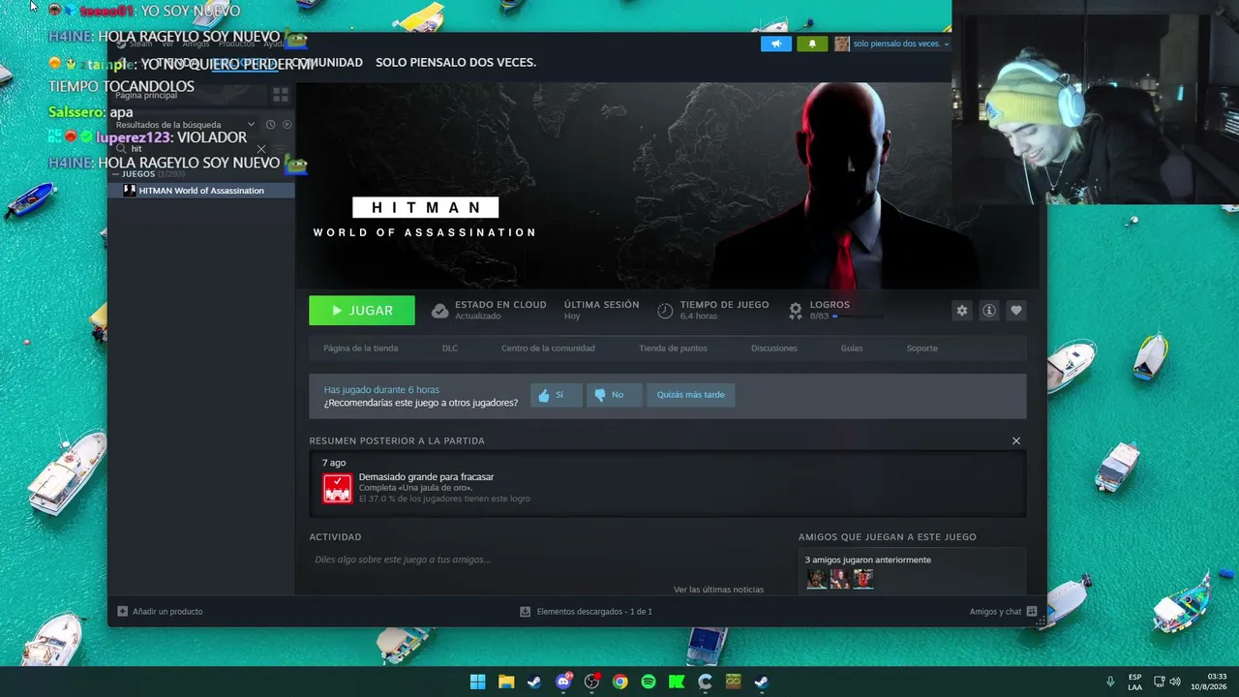1239x697 pixels.
Task: Click the HITMAN game icon in library list
Action: (130, 191)
